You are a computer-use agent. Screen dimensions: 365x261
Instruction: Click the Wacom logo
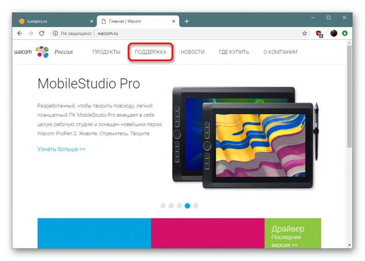(x=31, y=52)
